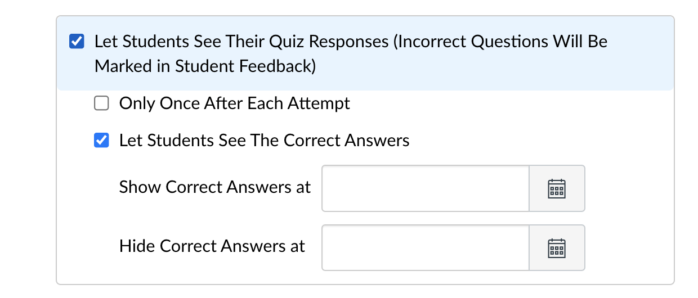
Task: Select the gray button beside Hide date field
Action: (x=557, y=248)
